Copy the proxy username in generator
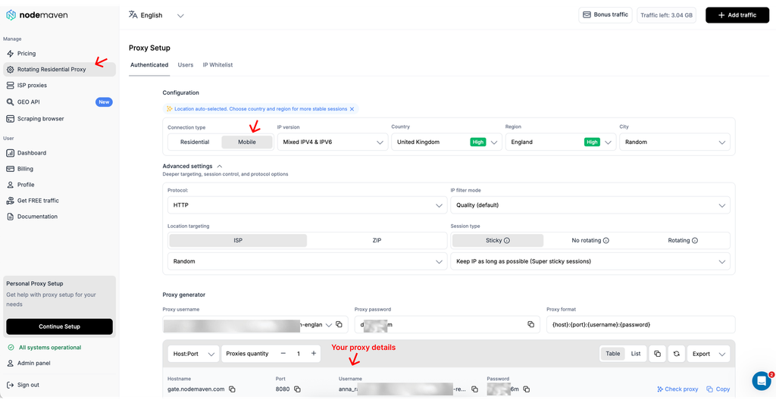This screenshot has height=403, width=776. 339,324
